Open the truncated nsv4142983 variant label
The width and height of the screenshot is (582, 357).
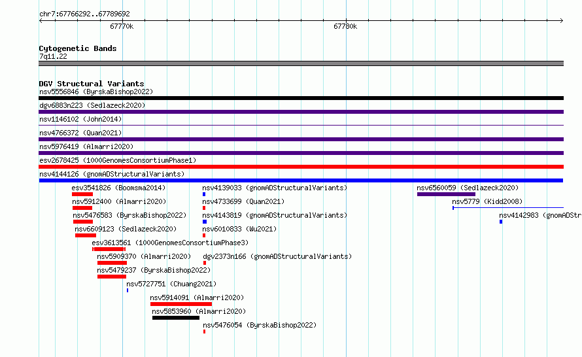(x=540, y=215)
